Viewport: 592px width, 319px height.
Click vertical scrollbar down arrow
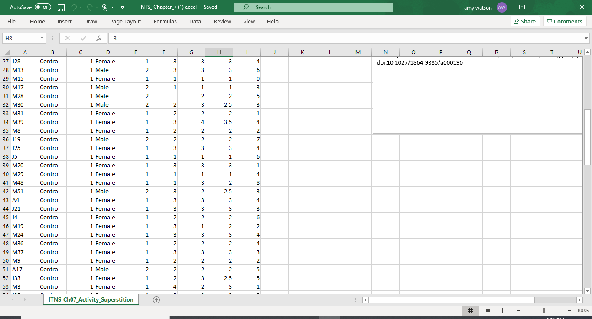587,291
